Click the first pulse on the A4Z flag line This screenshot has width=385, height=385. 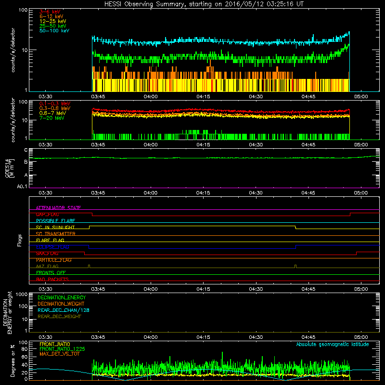pyautogui.click(x=89, y=267)
